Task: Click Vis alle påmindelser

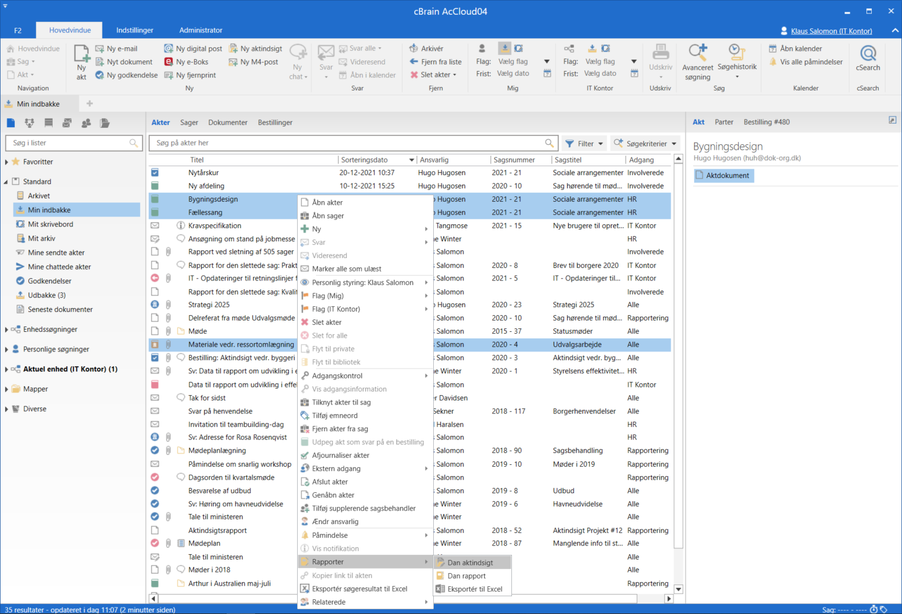Action: pyautogui.click(x=806, y=62)
